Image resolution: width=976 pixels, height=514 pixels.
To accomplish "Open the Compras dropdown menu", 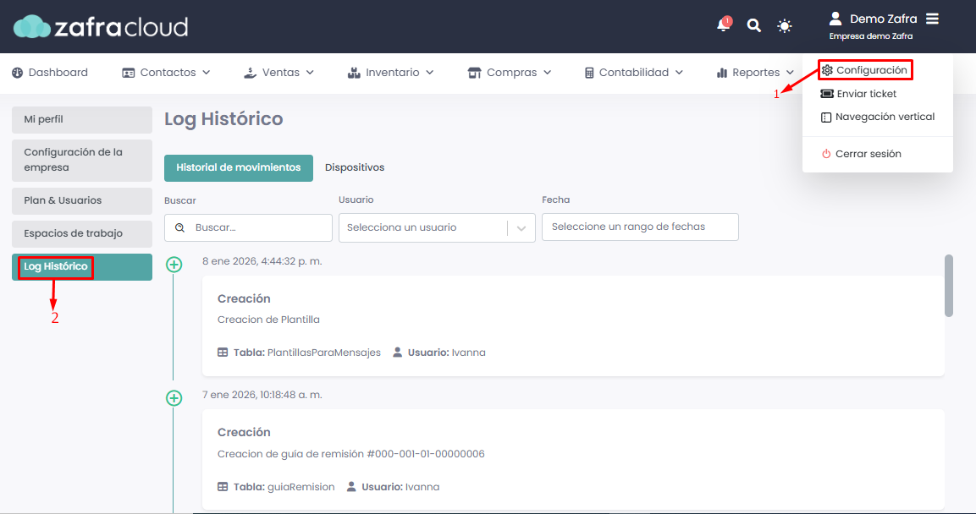I will tap(510, 73).
